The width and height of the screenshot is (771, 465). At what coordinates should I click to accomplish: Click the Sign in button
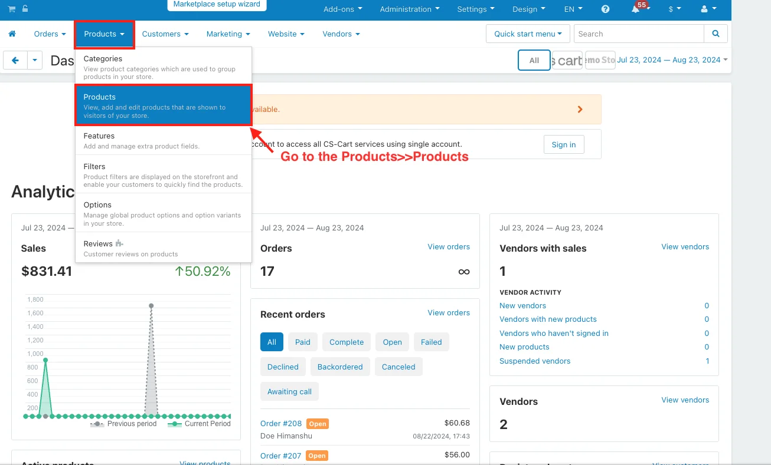tap(564, 144)
